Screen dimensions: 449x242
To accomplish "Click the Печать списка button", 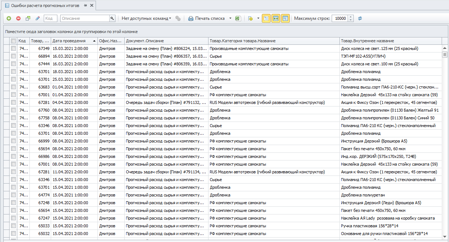I will click(206, 18).
